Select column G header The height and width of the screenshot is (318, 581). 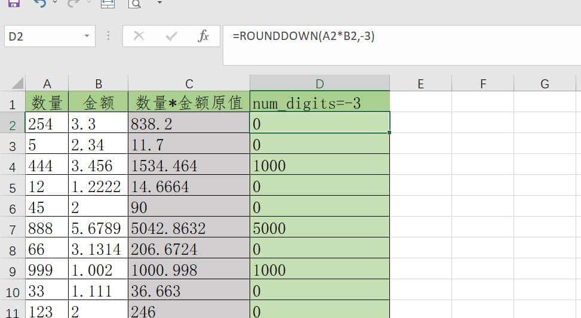coord(545,84)
